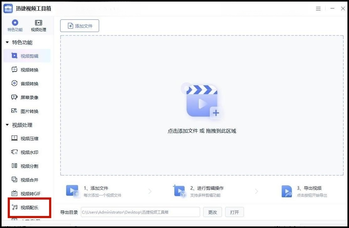
Task: Select the 视频水印 watermark tool
Action: pos(27,152)
